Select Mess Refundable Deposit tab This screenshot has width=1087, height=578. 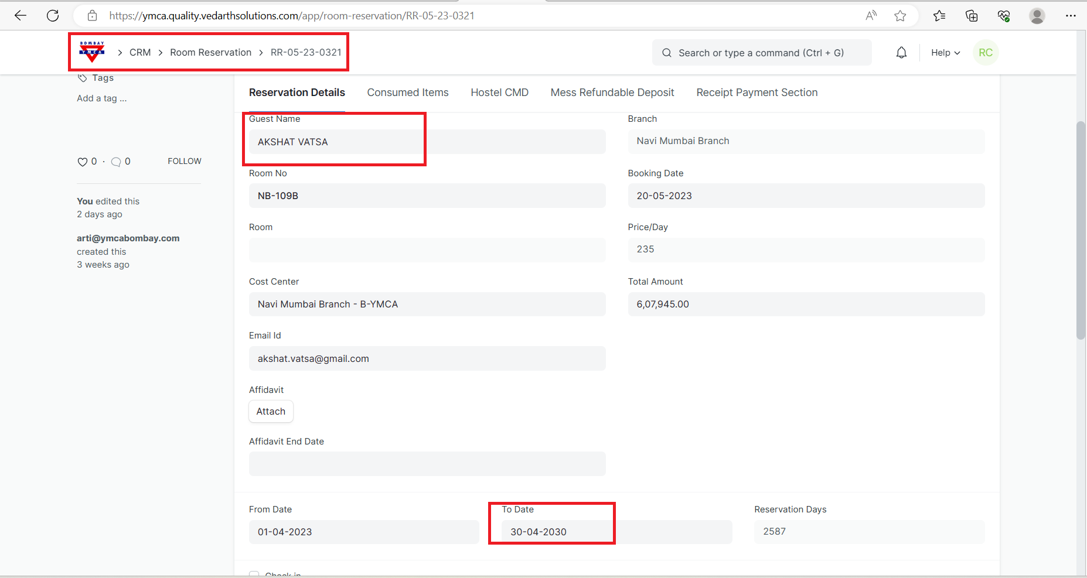click(x=612, y=93)
